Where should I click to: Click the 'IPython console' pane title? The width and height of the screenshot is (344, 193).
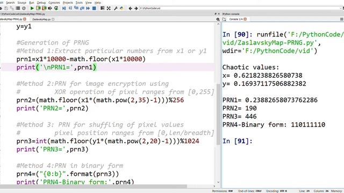[231, 14]
